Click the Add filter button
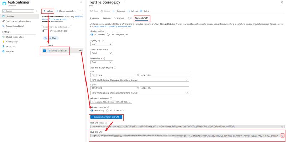 tap(51, 38)
